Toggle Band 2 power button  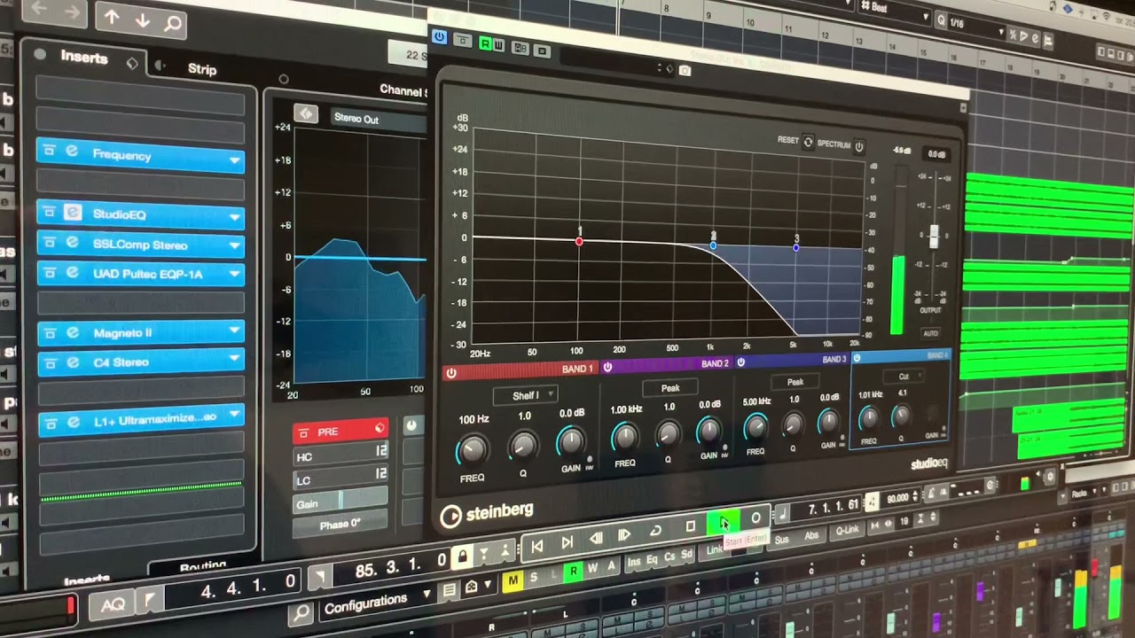pyautogui.click(x=607, y=366)
